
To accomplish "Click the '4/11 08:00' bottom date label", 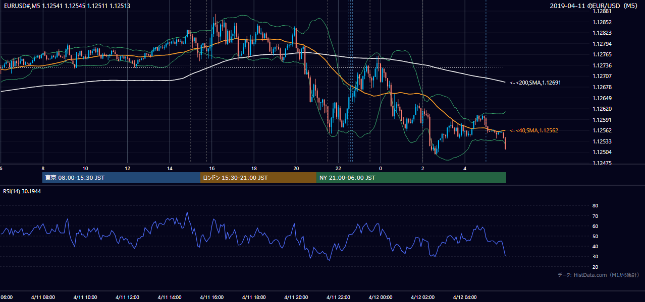I will coord(43,297).
